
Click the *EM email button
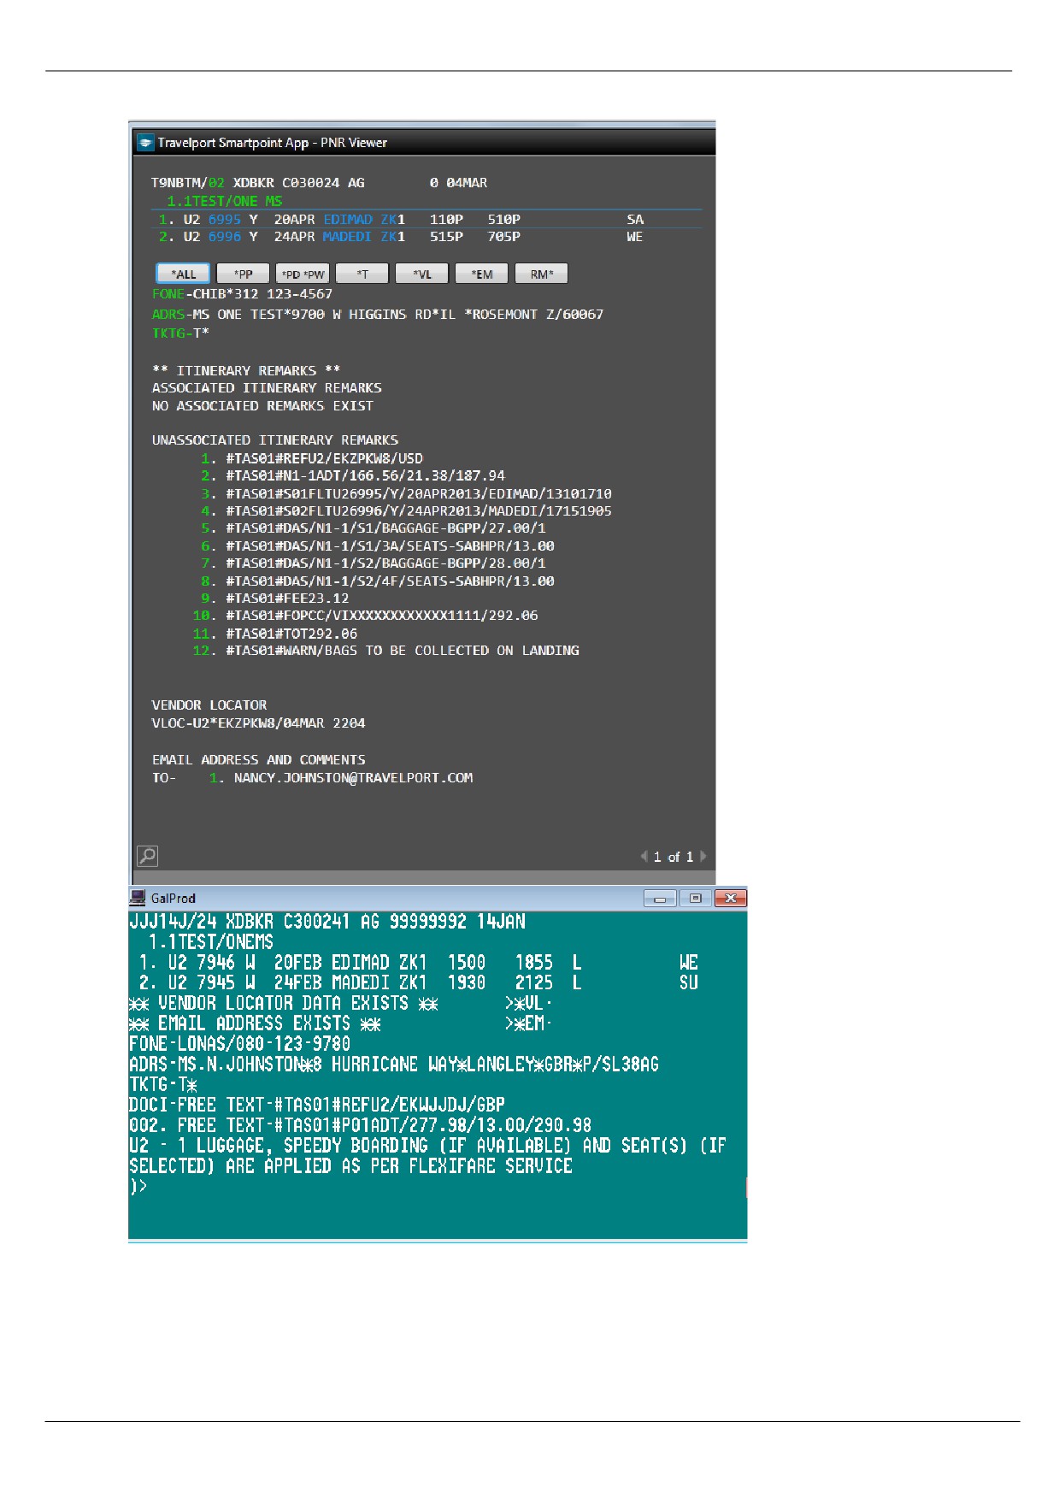[482, 274]
